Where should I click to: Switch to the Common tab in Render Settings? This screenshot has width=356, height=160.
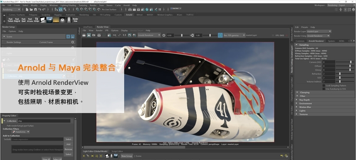coord(300,41)
